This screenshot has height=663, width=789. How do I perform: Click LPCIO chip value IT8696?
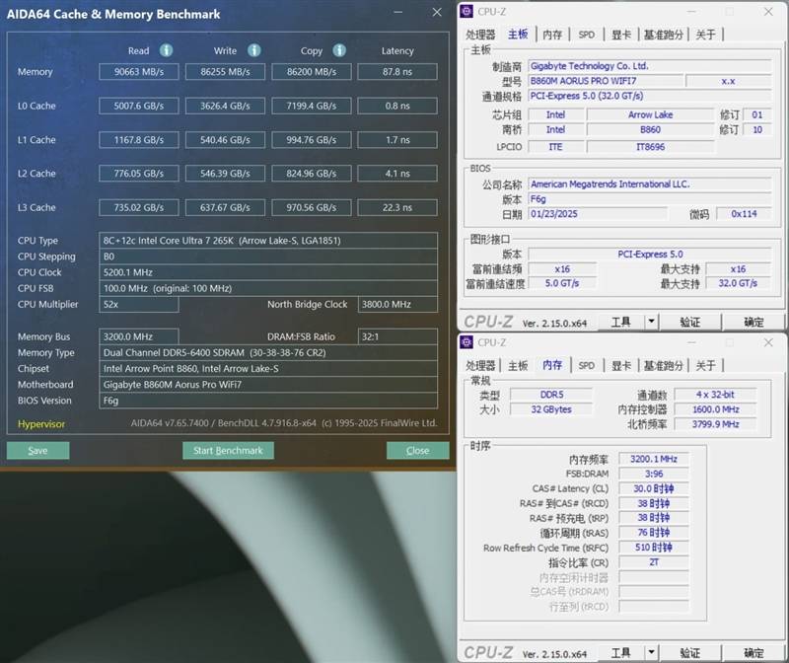(650, 146)
